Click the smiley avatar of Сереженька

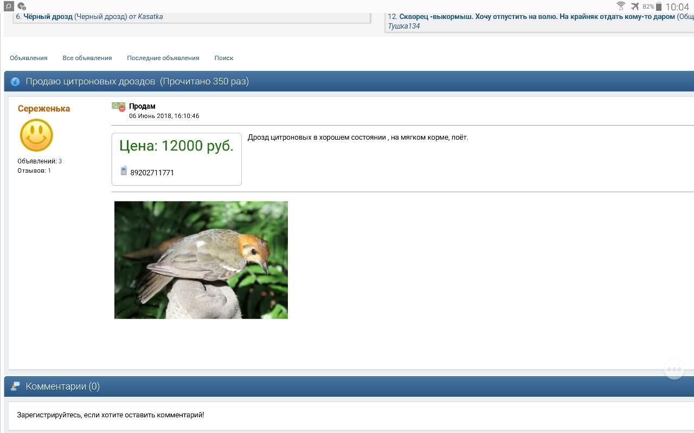tap(36, 135)
